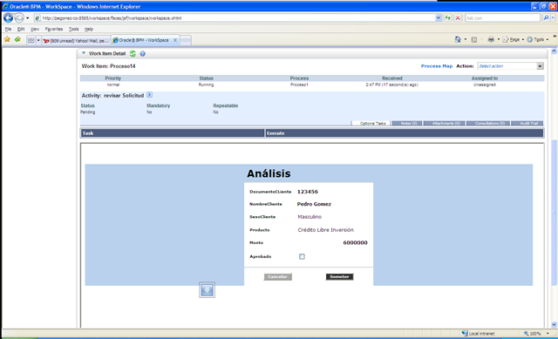Image resolution: width=558 pixels, height=339 pixels.
Task: Open the Edit menu
Action: tap(21, 29)
